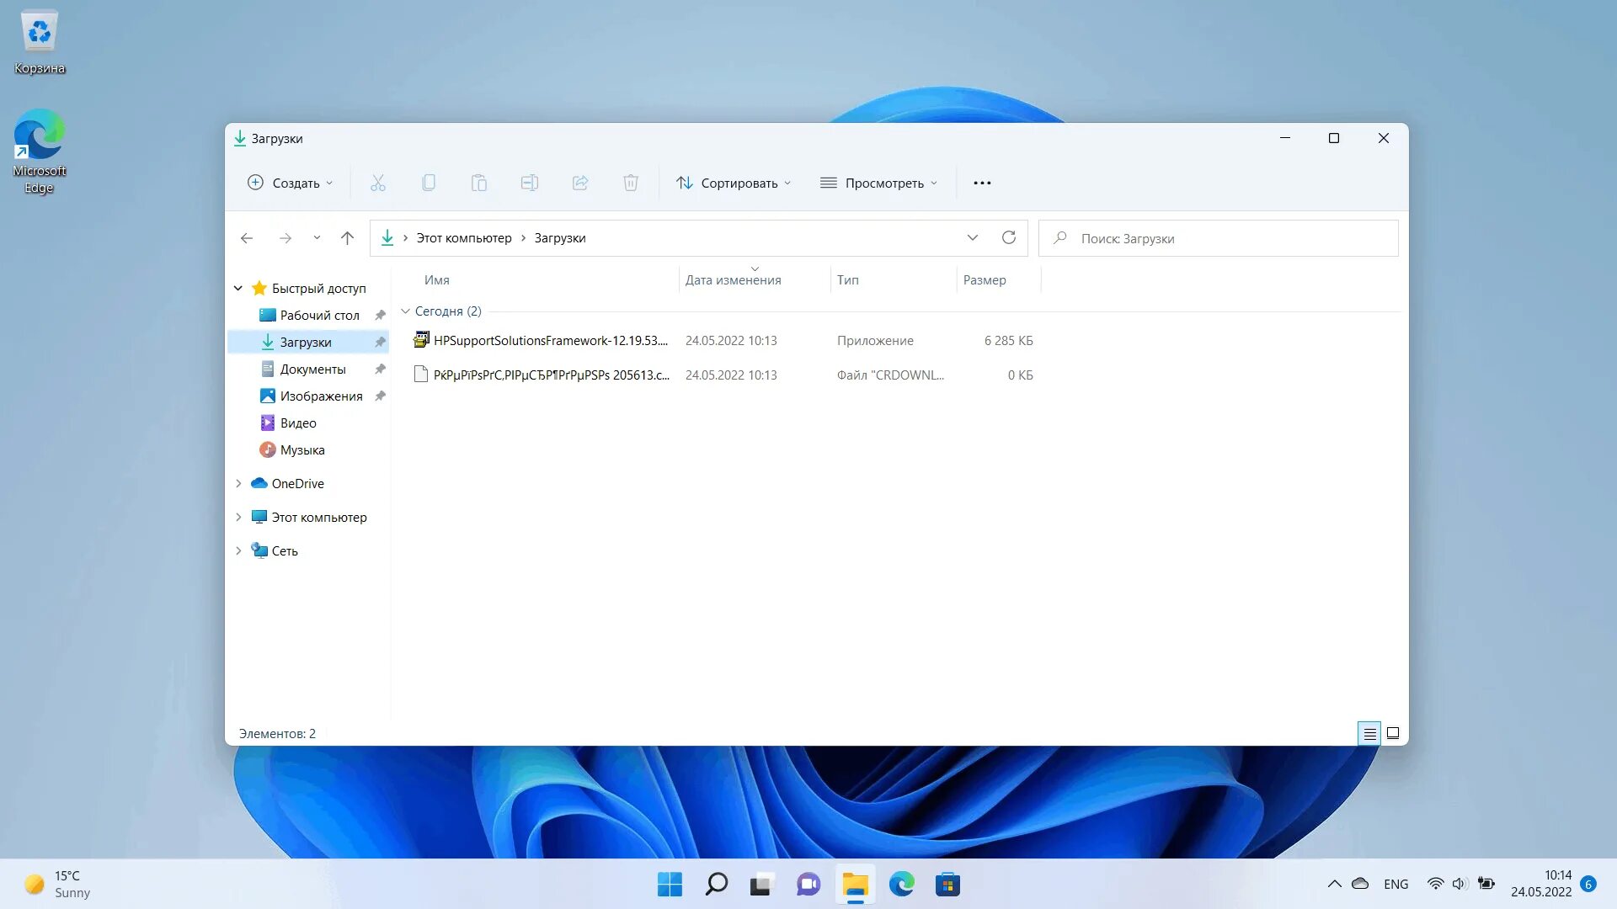
Task: Click the volume speaker tray icon
Action: point(1460,884)
